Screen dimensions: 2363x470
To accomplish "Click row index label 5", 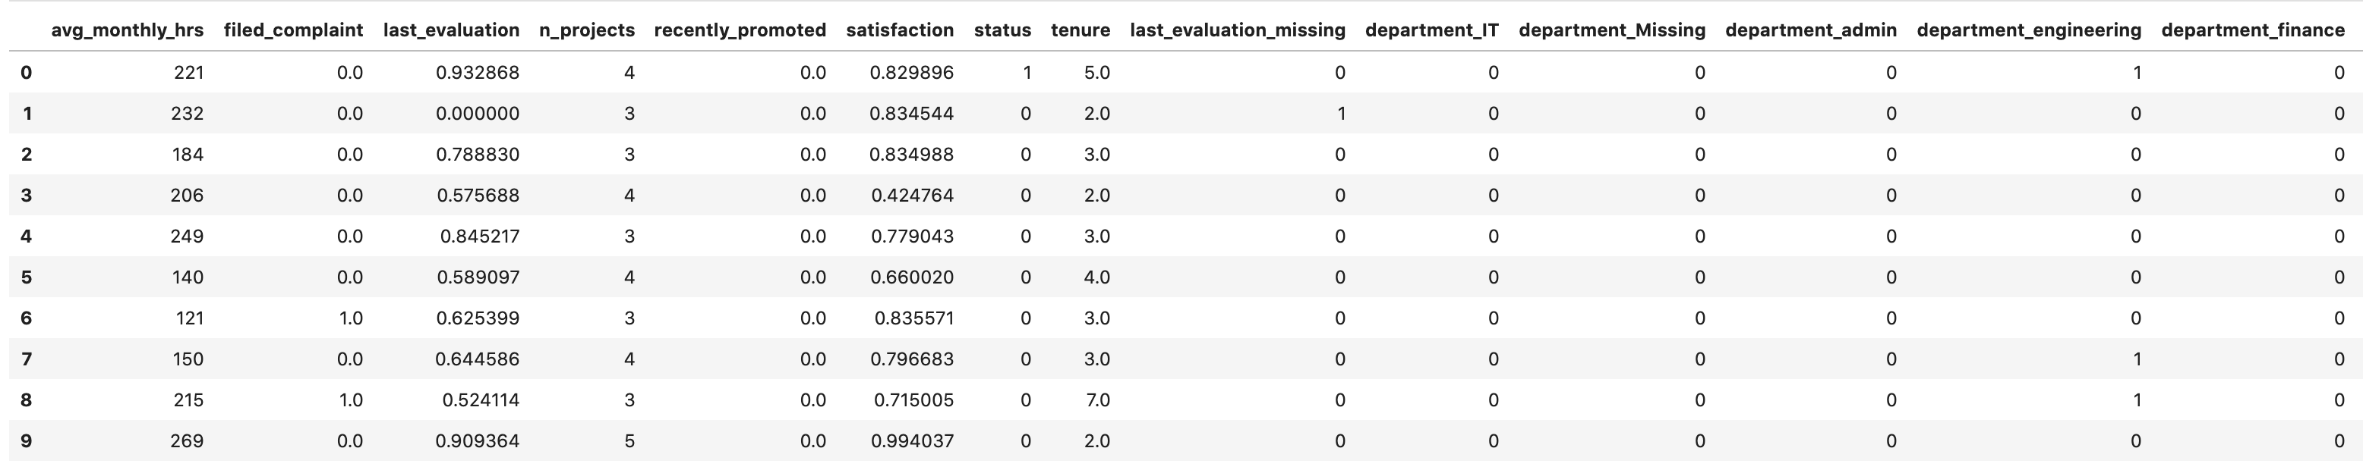I will [x=26, y=277].
